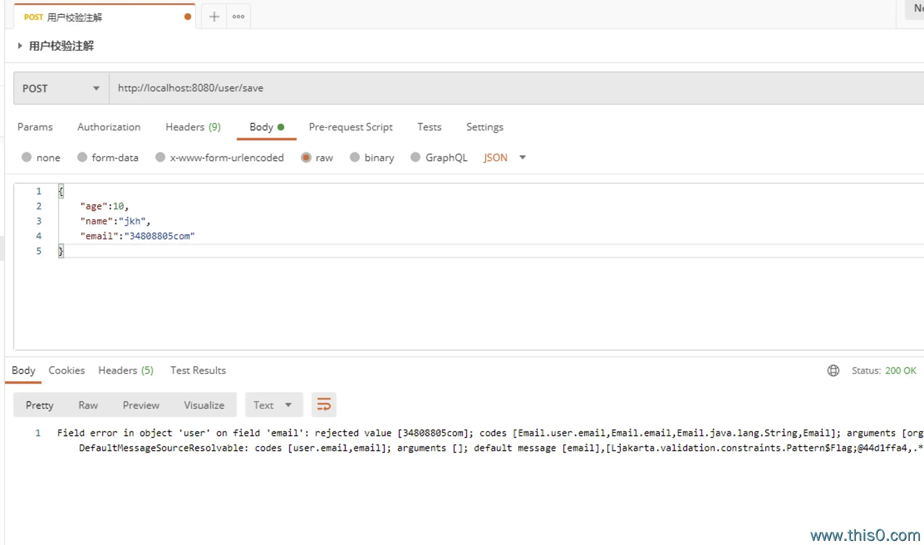The height and width of the screenshot is (545, 924).
Task: Select the GraphQL body radio button
Action: click(415, 157)
